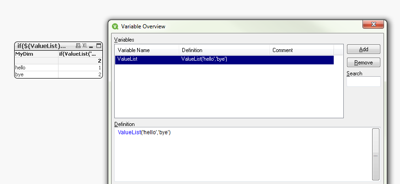Click the Definition column header
The height and width of the screenshot is (184, 400).
[x=224, y=50]
